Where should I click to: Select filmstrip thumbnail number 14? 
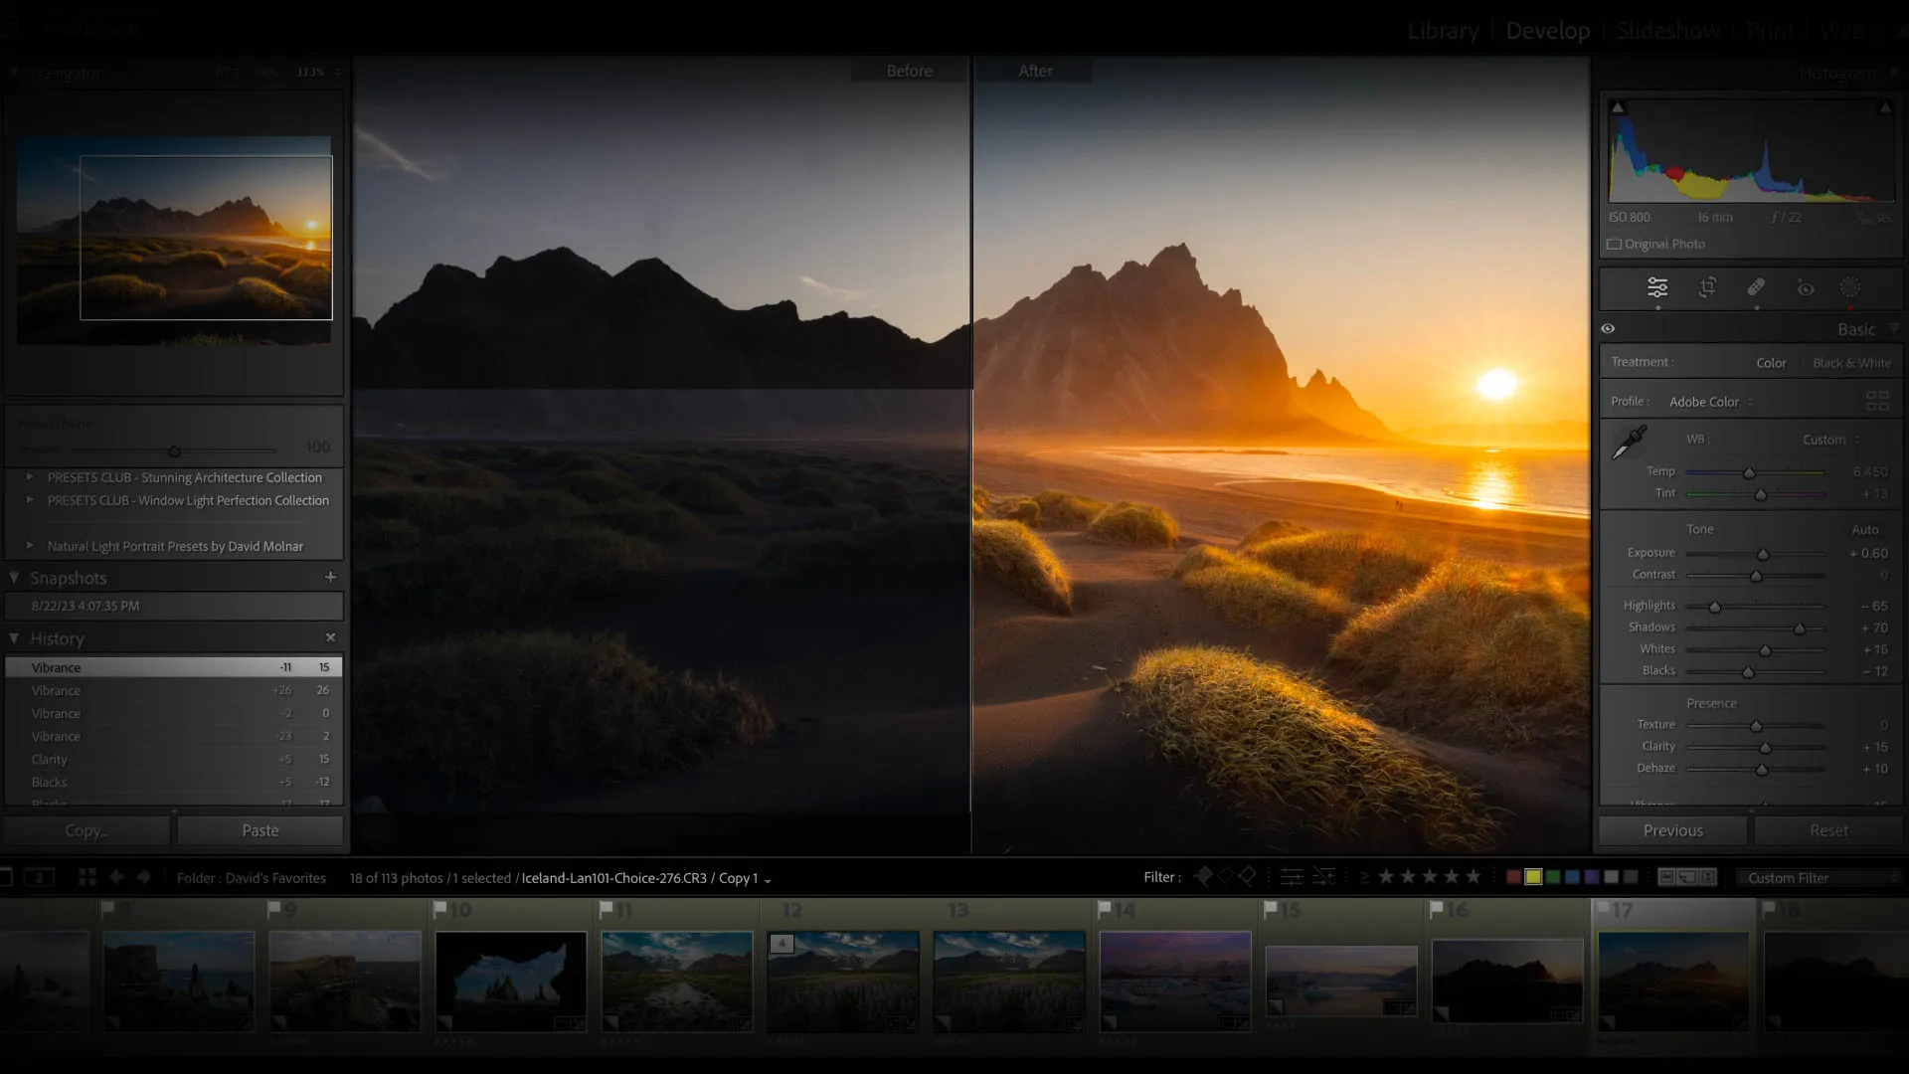(x=1174, y=981)
